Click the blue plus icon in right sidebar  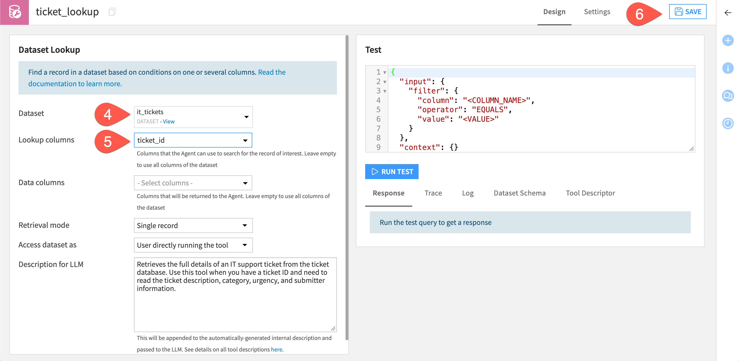pyautogui.click(x=728, y=40)
